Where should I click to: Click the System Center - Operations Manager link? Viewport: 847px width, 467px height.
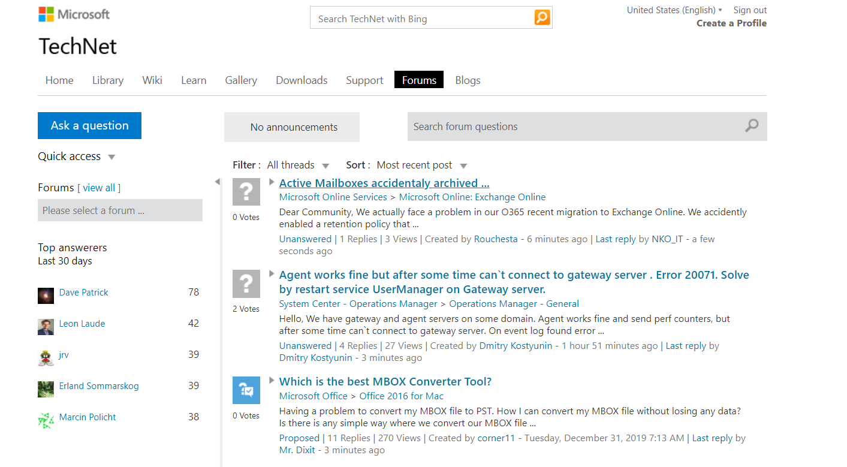coord(358,303)
